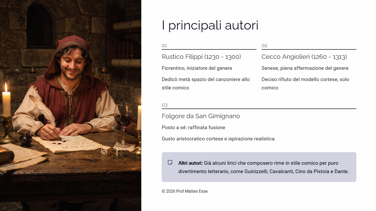Viewport: 376px width, 211px height.
Task: Click the section number "03"
Action: pyautogui.click(x=165, y=105)
